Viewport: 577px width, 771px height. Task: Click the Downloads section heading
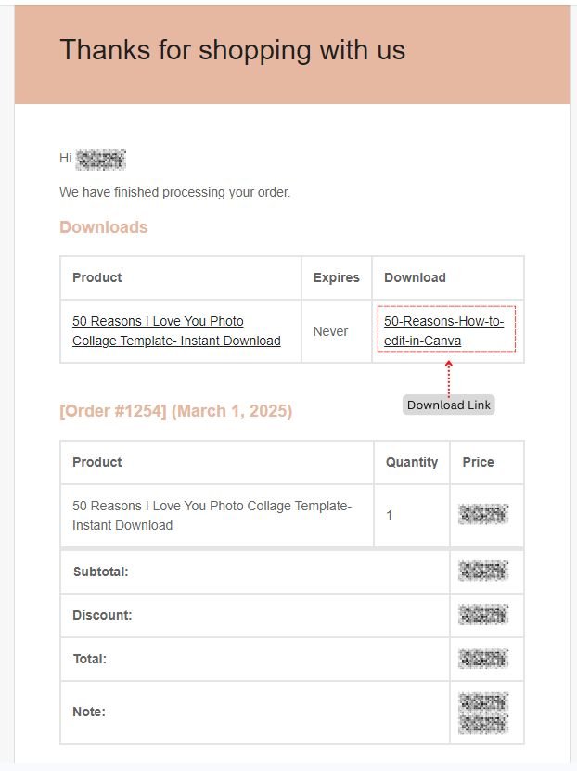[x=104, y=227]
